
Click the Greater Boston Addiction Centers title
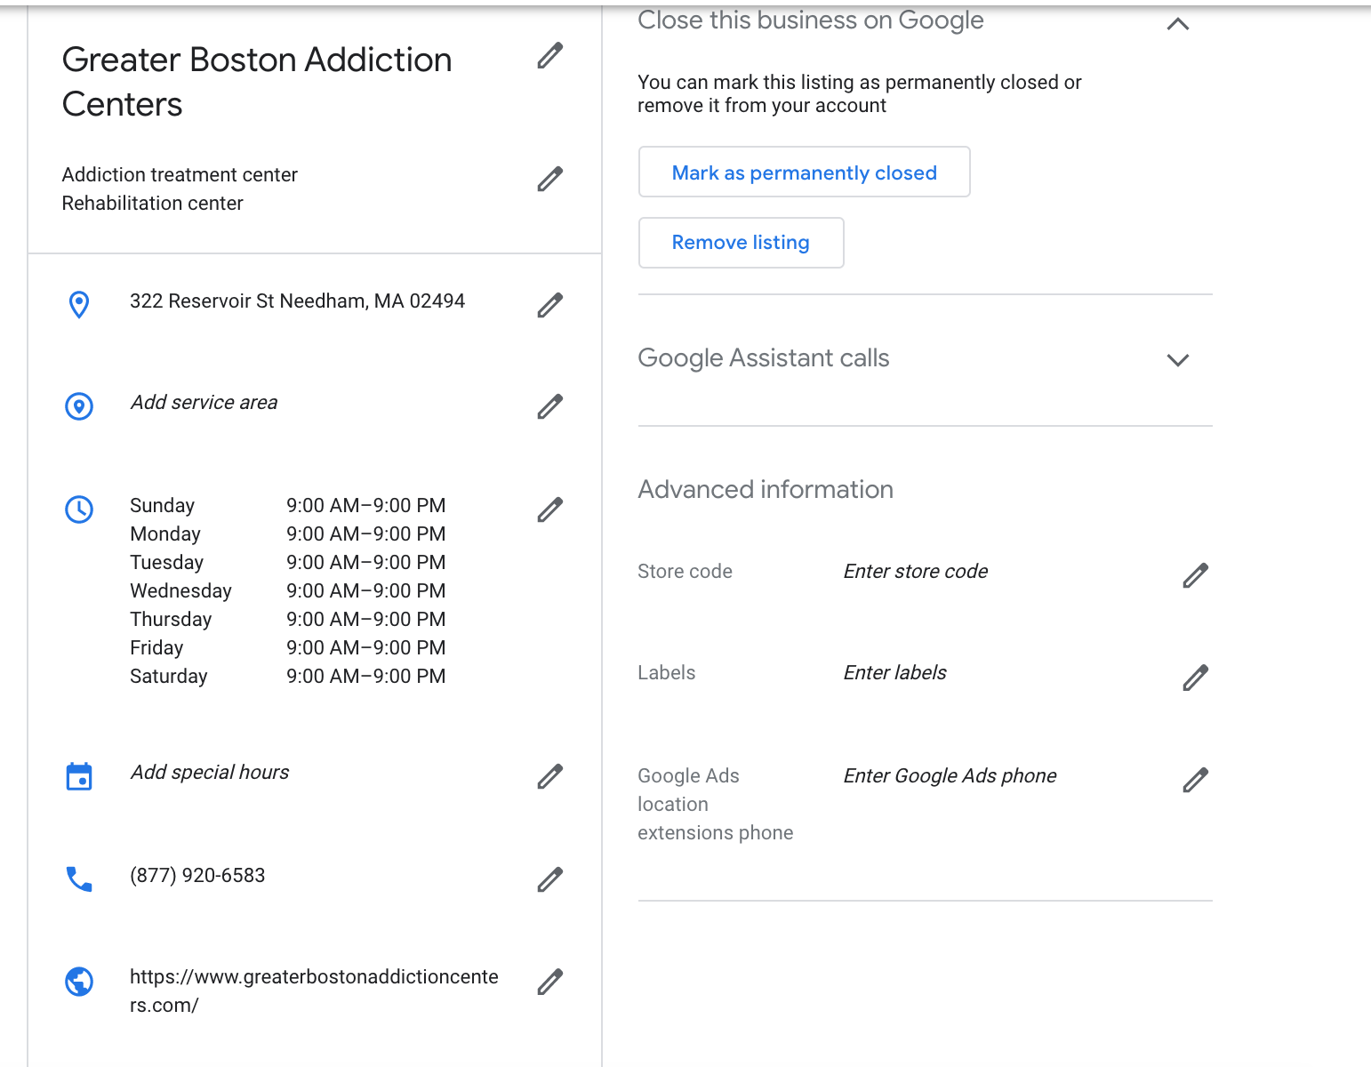257,82
